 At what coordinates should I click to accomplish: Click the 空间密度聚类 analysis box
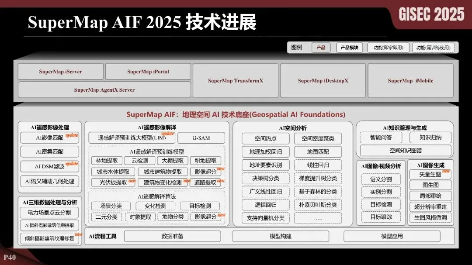(x=318, y=139)
